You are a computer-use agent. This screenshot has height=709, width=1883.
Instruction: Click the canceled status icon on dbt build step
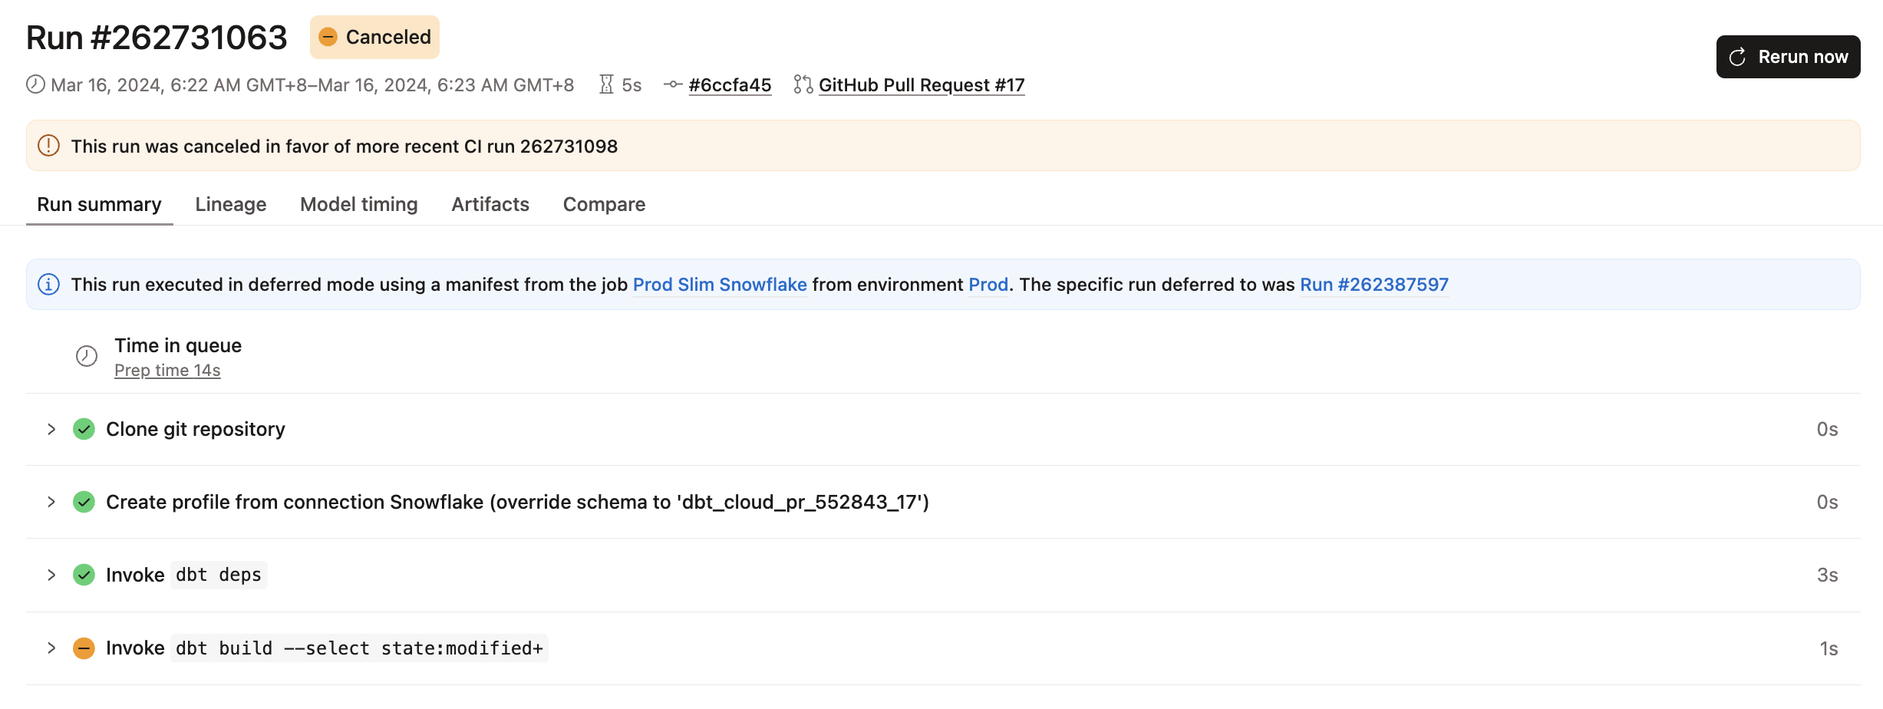(x=84, y=648)
